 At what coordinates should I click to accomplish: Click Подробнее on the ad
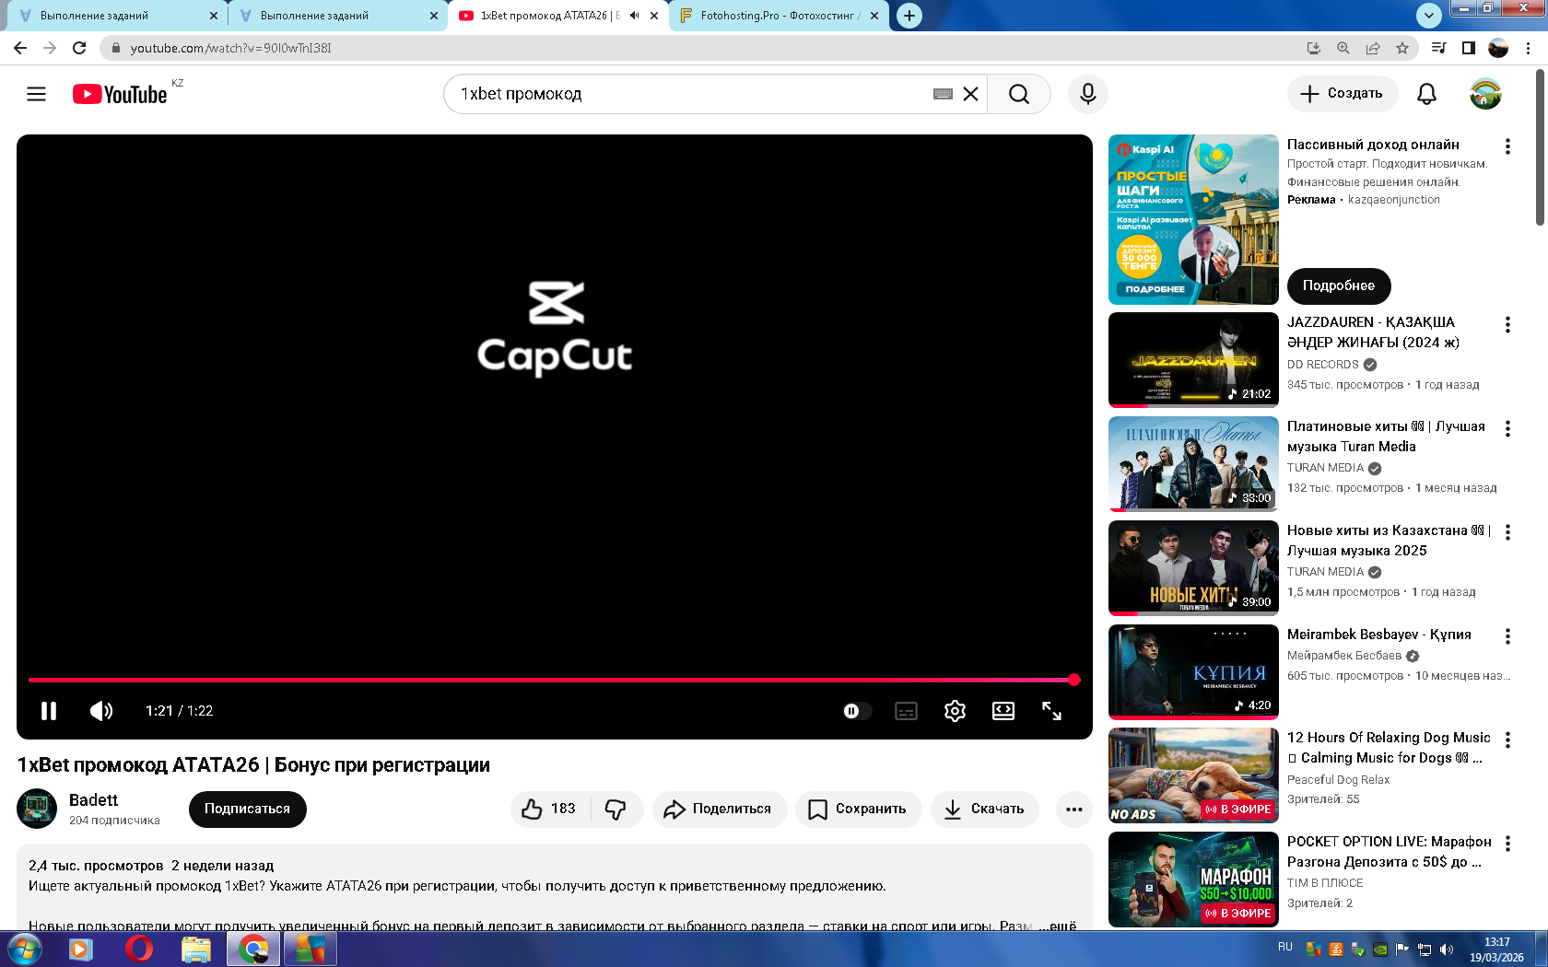pyautogui.click(x=1338, y=285)
